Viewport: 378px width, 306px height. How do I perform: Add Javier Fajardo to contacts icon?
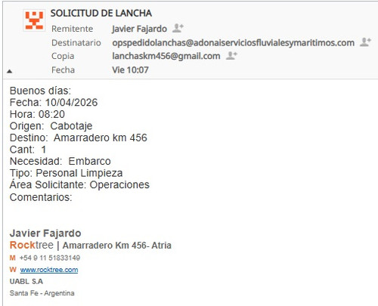[x=178, y=28]
